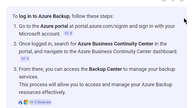The image size is (194, 108).
Task: Click the Microsoft four-color logo source icon
Action: coord(26,102)
